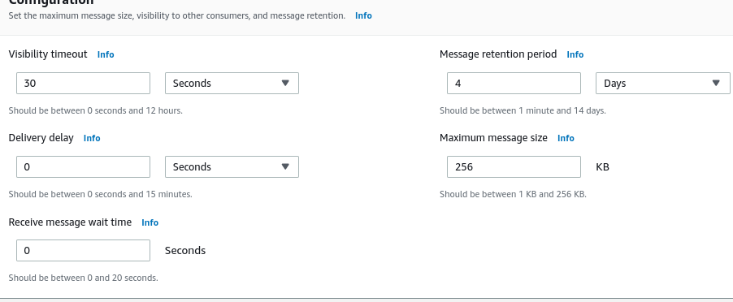
Task: Focus the Maximum message size field
Action: pos(514,166)
